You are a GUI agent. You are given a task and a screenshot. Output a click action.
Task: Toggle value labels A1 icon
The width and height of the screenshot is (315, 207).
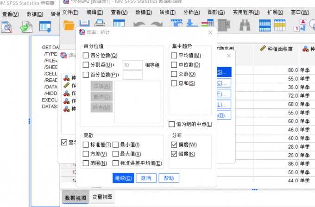(x=300, y=25)
